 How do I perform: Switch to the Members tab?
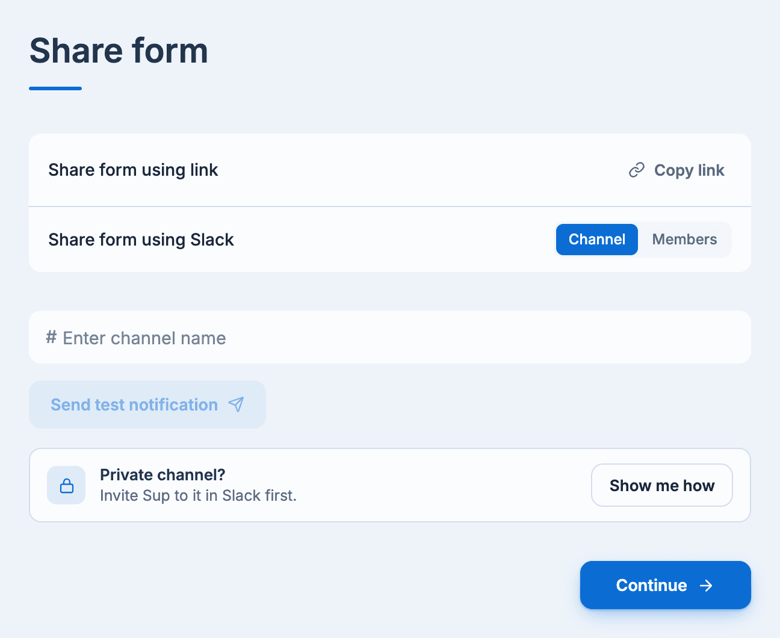(x=684, y=240)
